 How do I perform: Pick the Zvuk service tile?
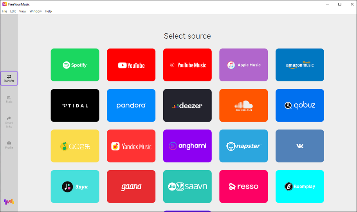pyautogui.click(x=75, y=187)
